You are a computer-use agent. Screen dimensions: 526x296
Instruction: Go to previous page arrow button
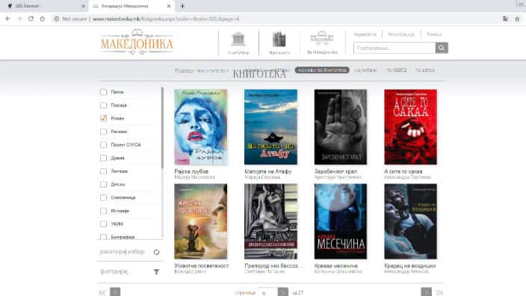pos(115,292)
